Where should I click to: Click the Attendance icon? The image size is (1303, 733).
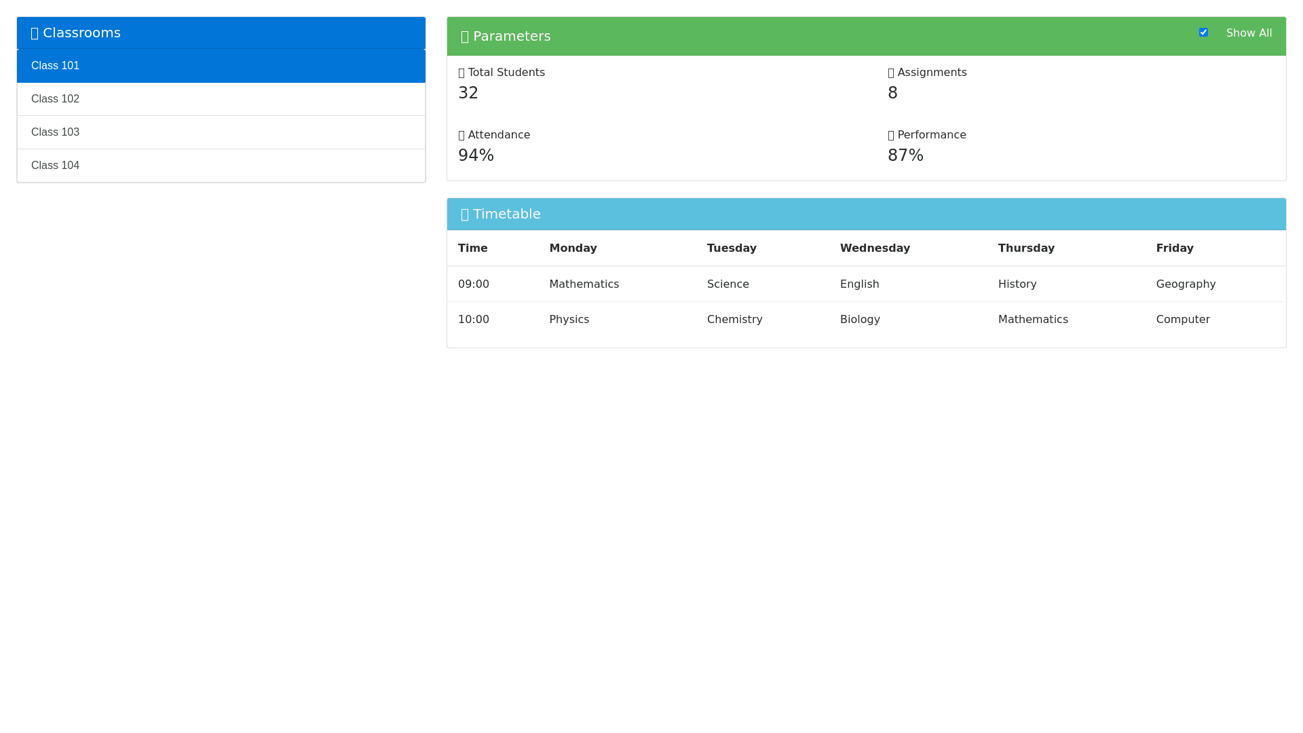[x=462, y=136]
